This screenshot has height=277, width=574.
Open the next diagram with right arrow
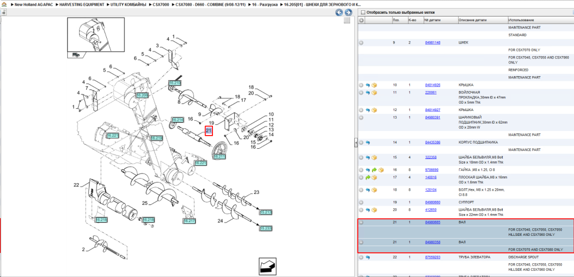point(348,13)
